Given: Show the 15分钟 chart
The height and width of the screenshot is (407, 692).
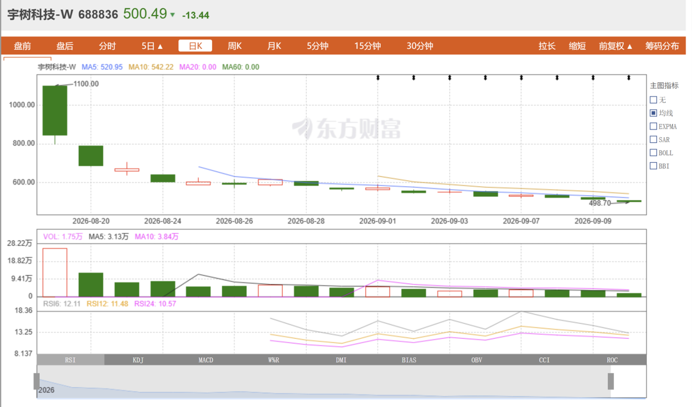Looking at the screenshot, I should 367,46.
